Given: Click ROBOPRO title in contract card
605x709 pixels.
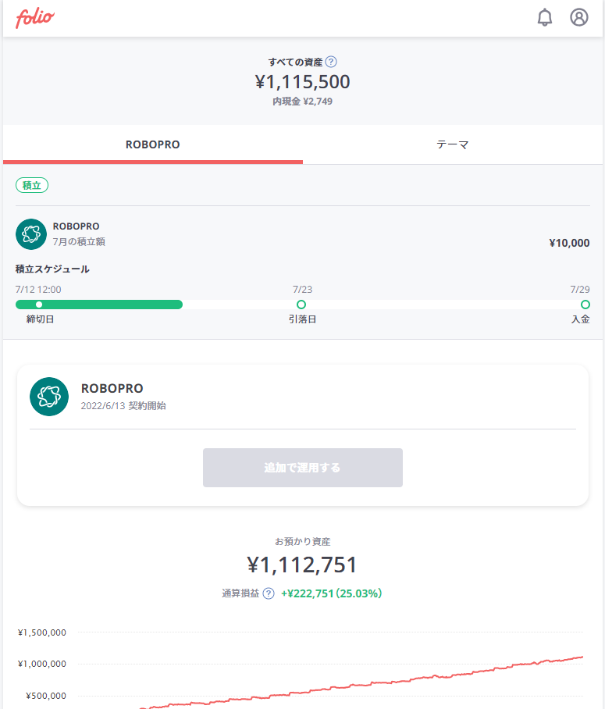Looking at the screenshot, I should pyautogui.click(x=112, y=388).
